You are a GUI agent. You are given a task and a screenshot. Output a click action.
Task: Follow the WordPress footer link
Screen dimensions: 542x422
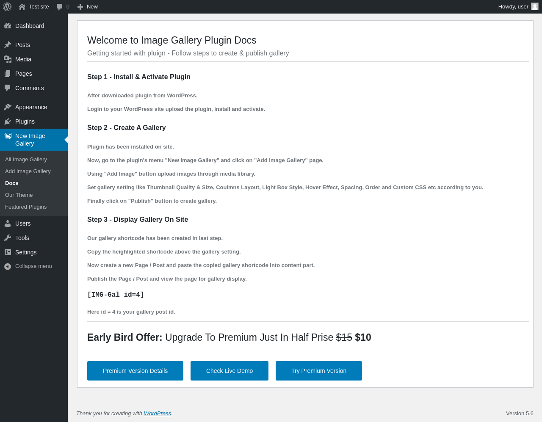click(158, 414)
